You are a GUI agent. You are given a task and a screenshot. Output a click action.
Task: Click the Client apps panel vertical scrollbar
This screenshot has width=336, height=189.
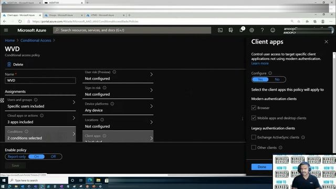(334, 103)
